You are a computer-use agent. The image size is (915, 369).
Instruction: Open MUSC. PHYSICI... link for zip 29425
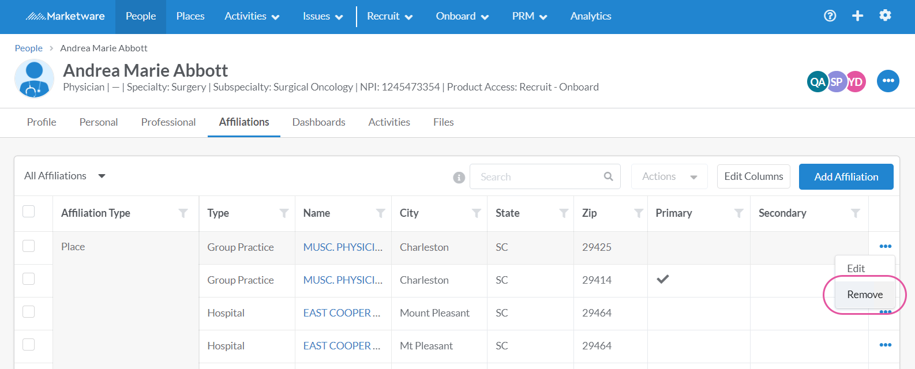[343, 247]
